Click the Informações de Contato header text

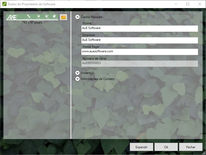pos(97,79)
